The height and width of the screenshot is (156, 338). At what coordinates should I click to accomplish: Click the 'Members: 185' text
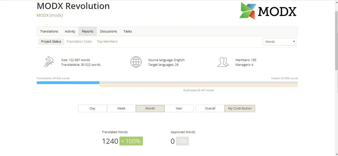pyautogui.click(x=246, y=60)
